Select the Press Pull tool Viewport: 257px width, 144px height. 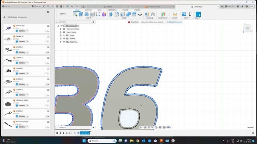[111, 14]
